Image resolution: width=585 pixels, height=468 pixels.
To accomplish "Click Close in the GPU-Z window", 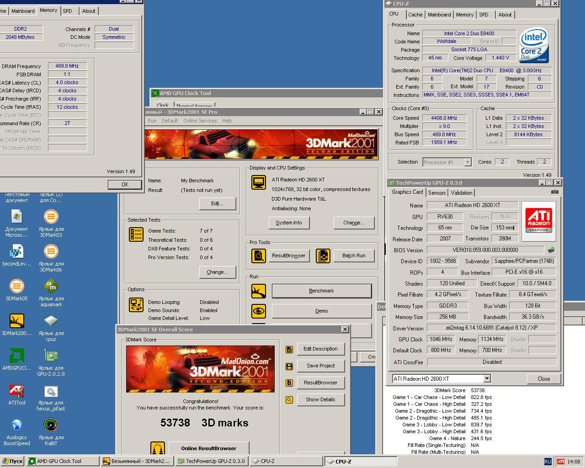I will 544,379.
